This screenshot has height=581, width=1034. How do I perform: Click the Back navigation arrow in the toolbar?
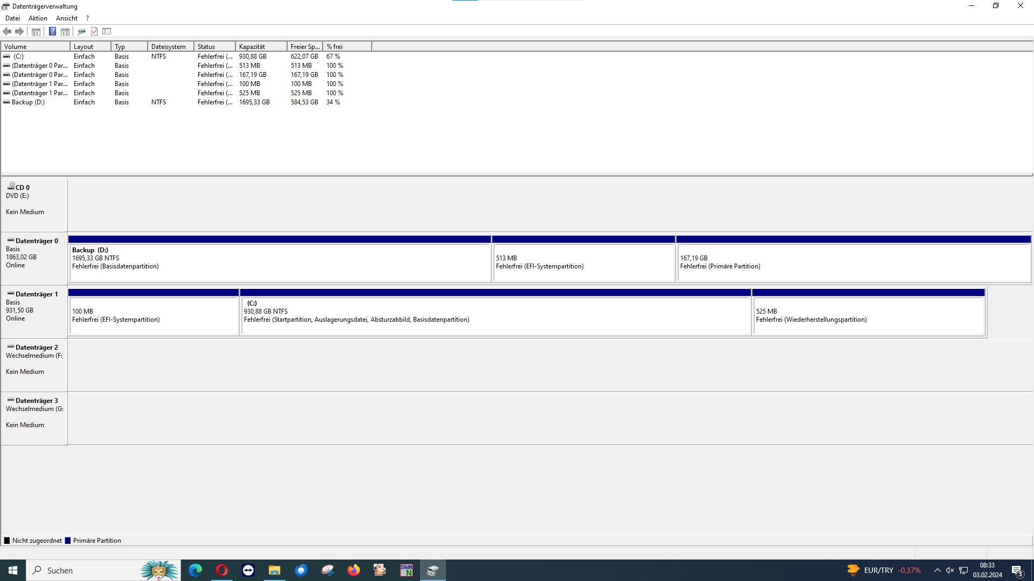pos(7,31)
